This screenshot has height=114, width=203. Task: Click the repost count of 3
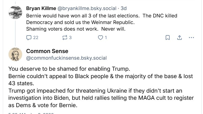pyautogui.click(x=70, y=38)
